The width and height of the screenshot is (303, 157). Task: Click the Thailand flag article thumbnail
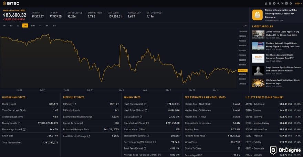click(x=258, y=46)
